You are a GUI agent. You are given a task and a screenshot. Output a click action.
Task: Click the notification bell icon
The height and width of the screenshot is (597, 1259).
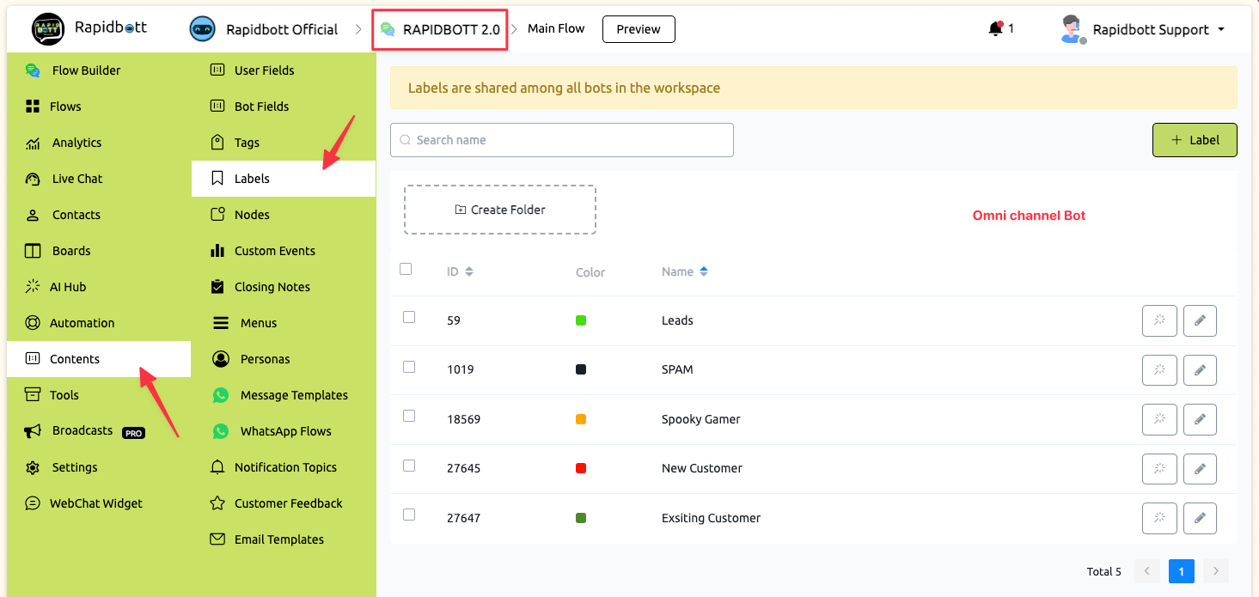coord(995,29)
